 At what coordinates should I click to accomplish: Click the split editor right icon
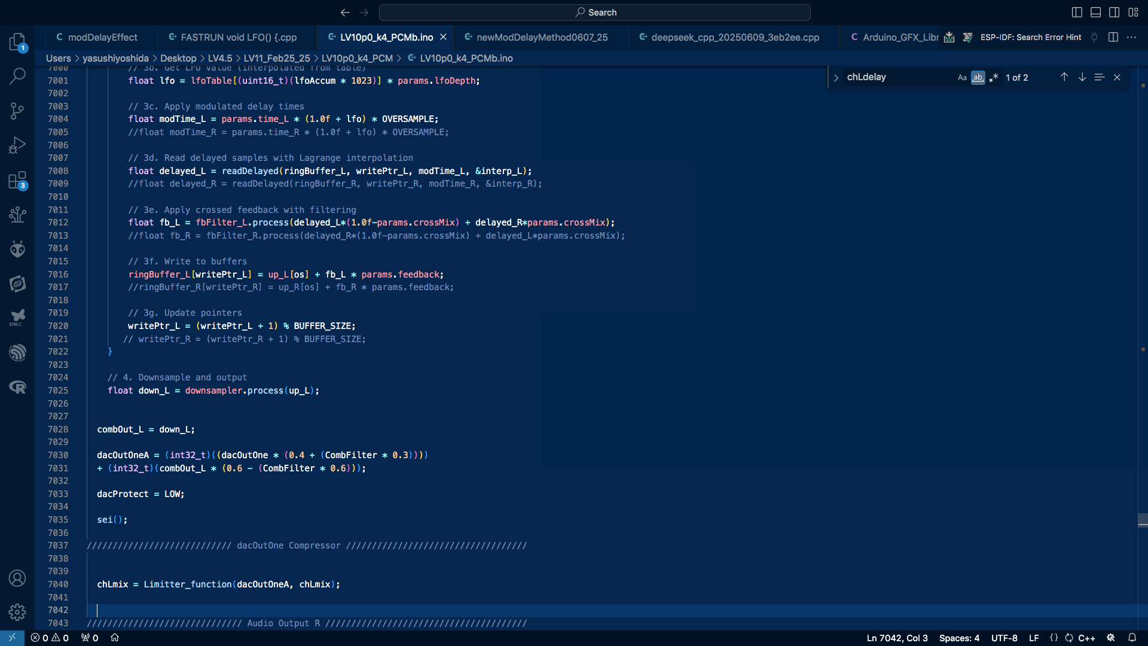coord(1113,37)
